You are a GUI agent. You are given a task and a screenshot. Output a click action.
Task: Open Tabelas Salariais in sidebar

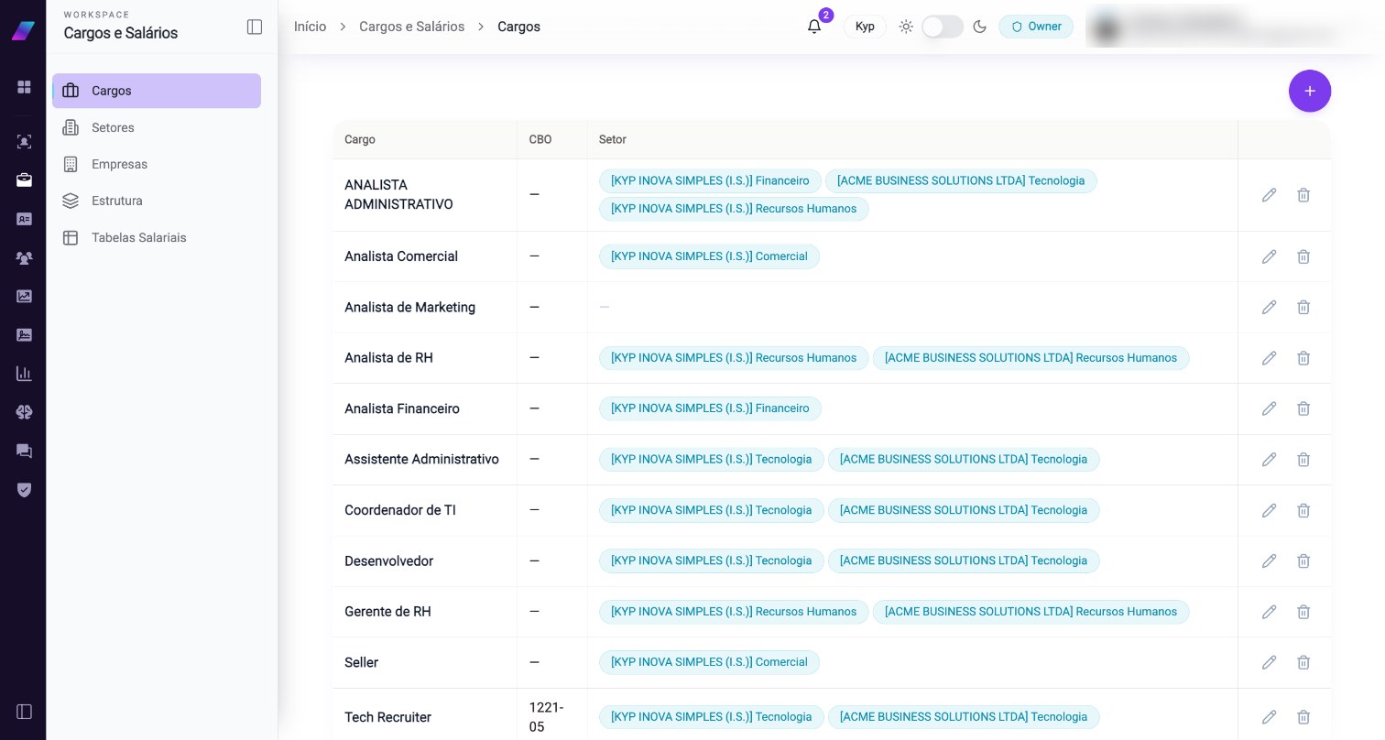pos(157,237)
